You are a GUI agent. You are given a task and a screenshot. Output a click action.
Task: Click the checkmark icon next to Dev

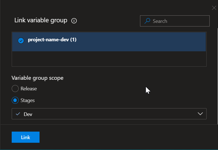tap(18, 114)
